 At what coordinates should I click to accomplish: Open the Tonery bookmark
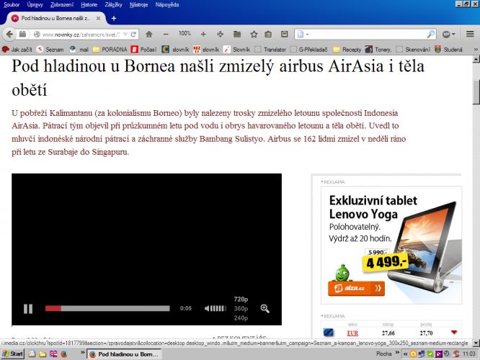click(x=378, y=49)
